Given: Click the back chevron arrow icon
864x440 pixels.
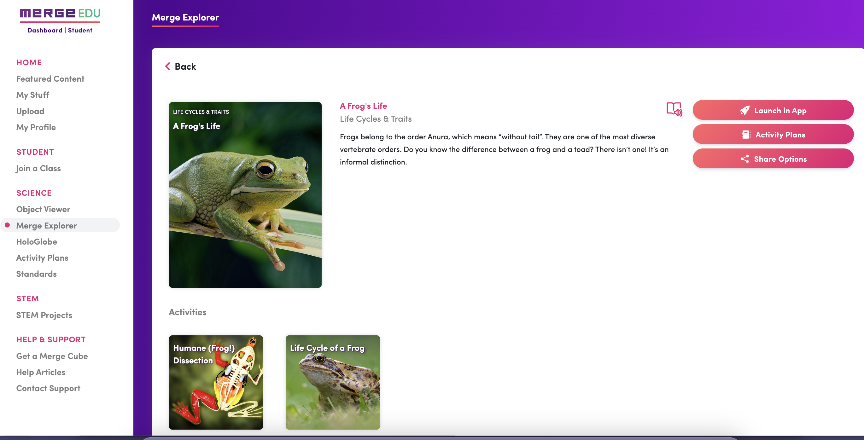Looking at the screenshot, I should tap(168, 67).
